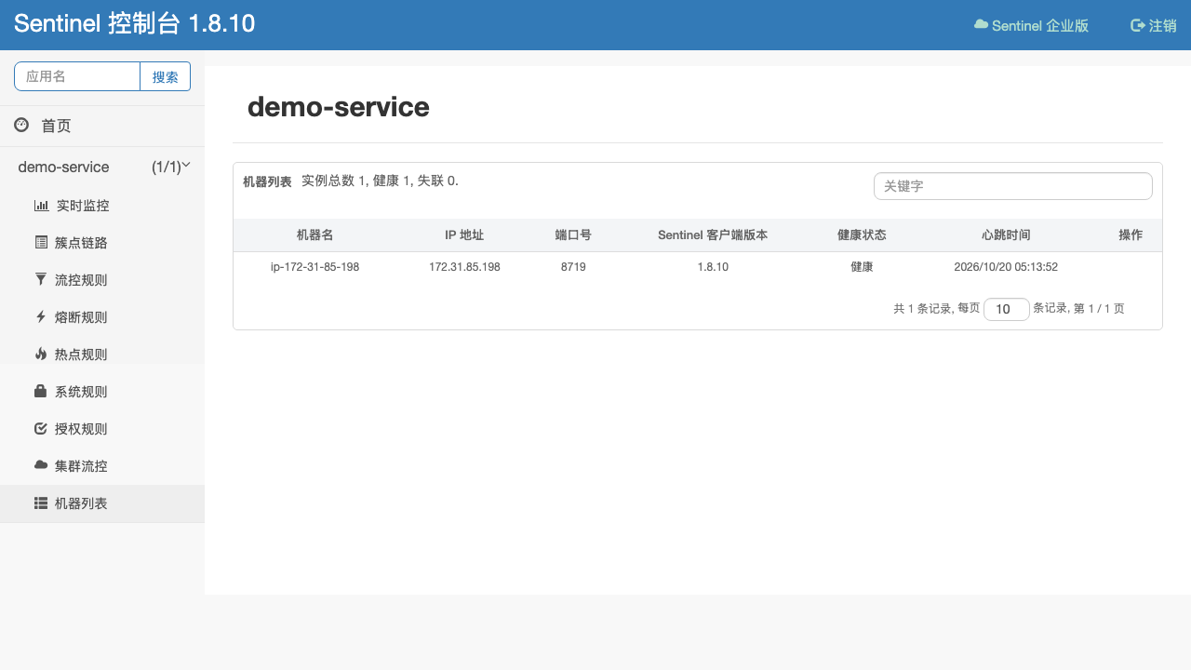Go to 簇点链路 in the sidebar
The height and width of the screenshot is (670, 1191).
click(102, 243)
